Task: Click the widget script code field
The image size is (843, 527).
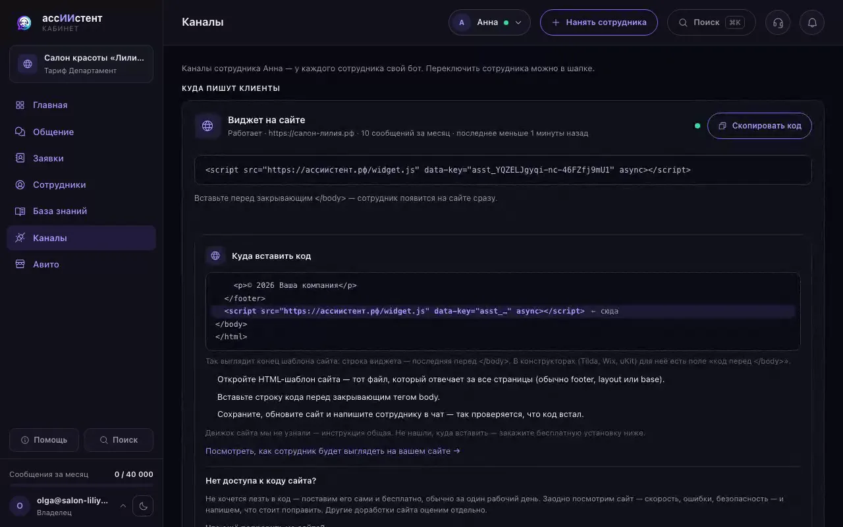Action: 503,170
